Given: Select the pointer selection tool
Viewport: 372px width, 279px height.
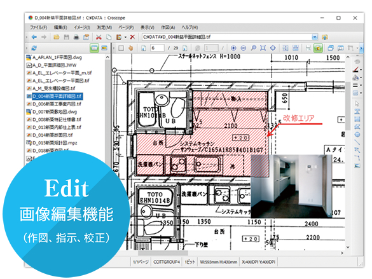Looking at the screenshot, I should pos(357,104).
